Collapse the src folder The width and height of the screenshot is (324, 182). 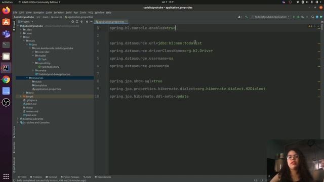click(21, 37)
